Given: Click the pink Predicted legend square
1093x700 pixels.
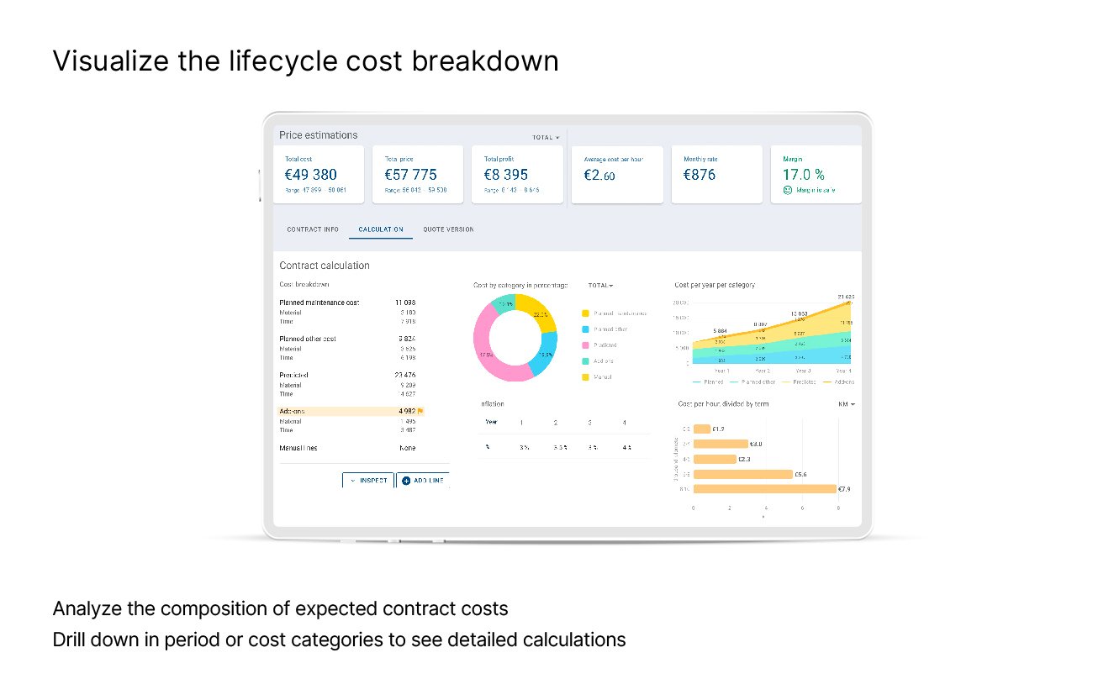Looking at the screenshot, I should click(585, 345).
